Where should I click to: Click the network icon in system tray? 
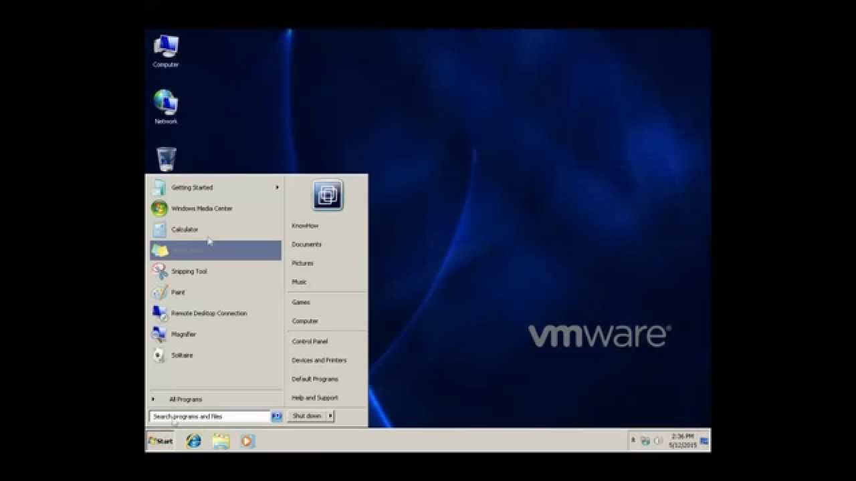(645, 441)
